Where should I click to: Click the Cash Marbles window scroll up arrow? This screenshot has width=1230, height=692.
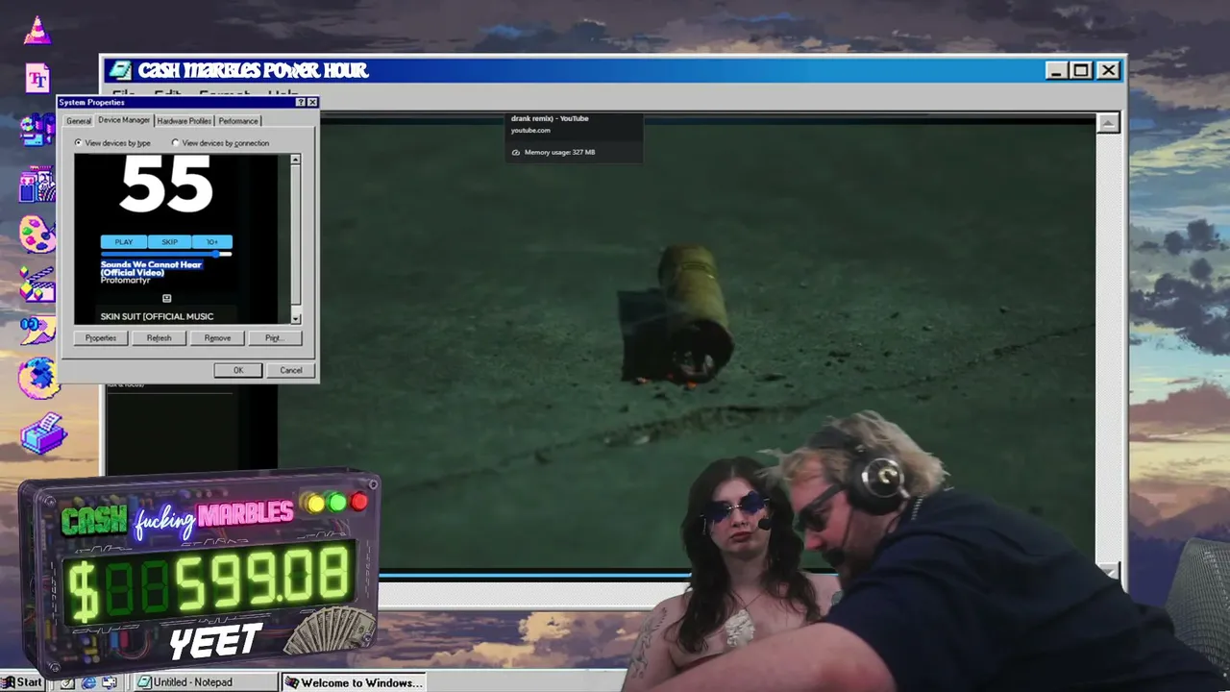[x=1108, y=123]
